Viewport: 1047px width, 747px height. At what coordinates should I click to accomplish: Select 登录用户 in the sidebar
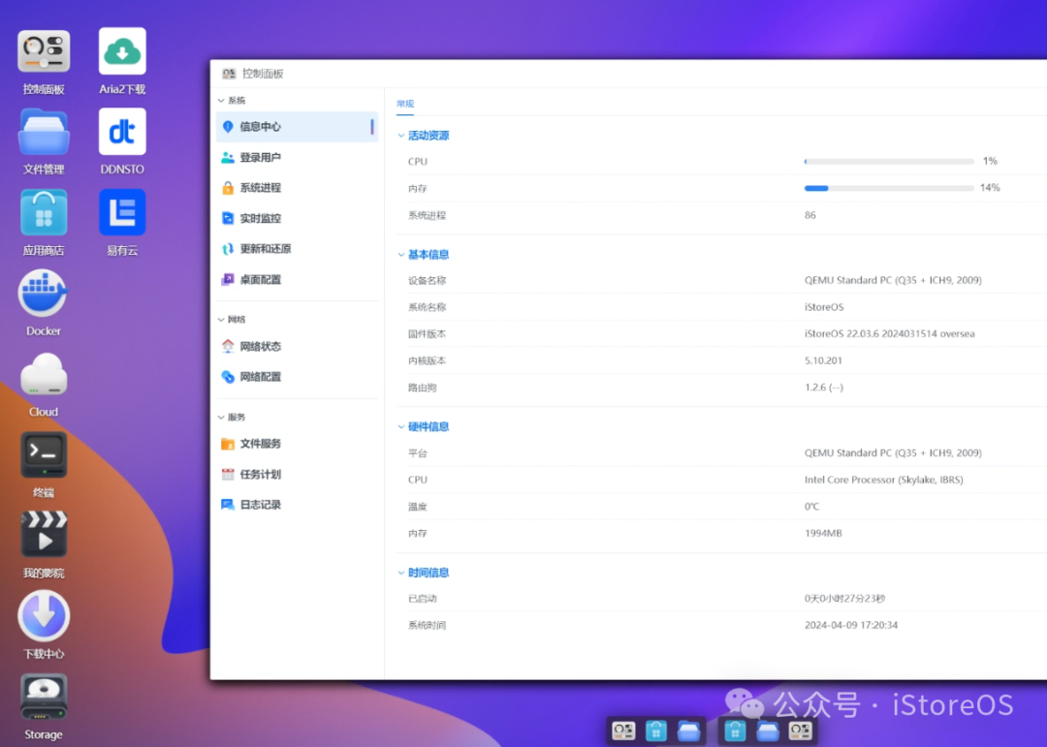coord(260,158)
